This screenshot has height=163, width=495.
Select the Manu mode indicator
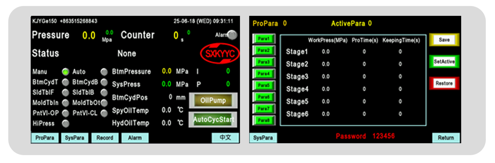coord(65,72)
